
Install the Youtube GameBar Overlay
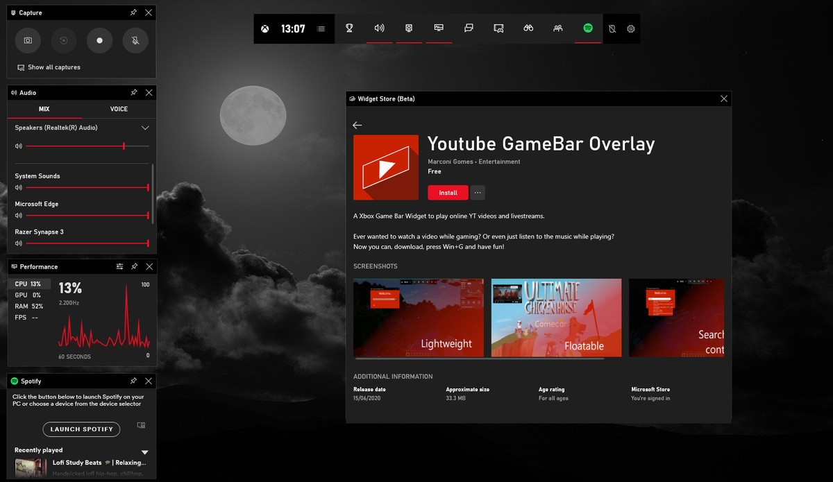pos(448,193)
